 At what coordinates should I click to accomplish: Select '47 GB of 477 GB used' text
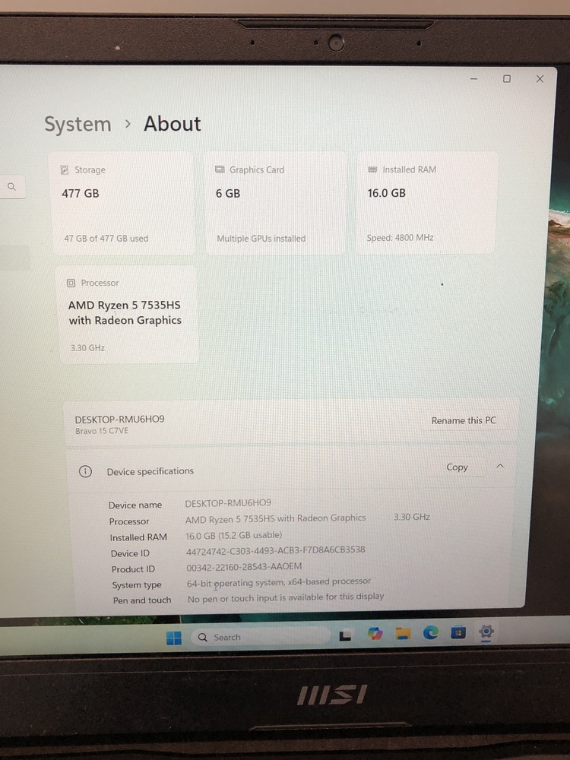(x=106, y=239)
